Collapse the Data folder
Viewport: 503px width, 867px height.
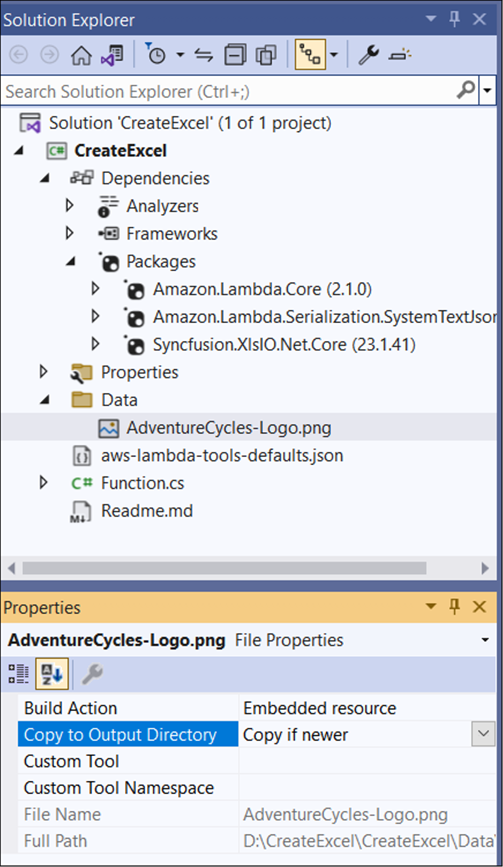45,400
